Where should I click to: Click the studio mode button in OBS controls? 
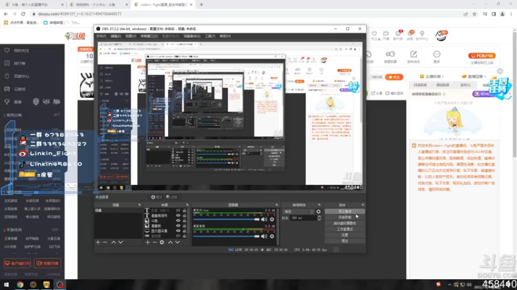345,229
